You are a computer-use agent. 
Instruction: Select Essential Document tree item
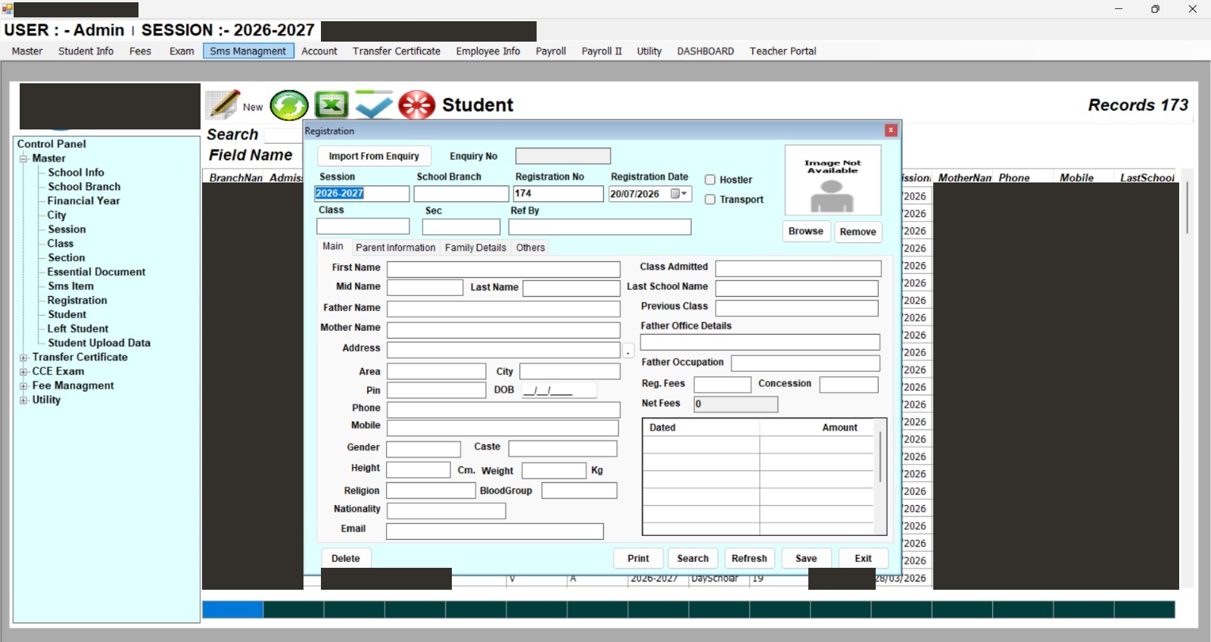click(96, 272)
